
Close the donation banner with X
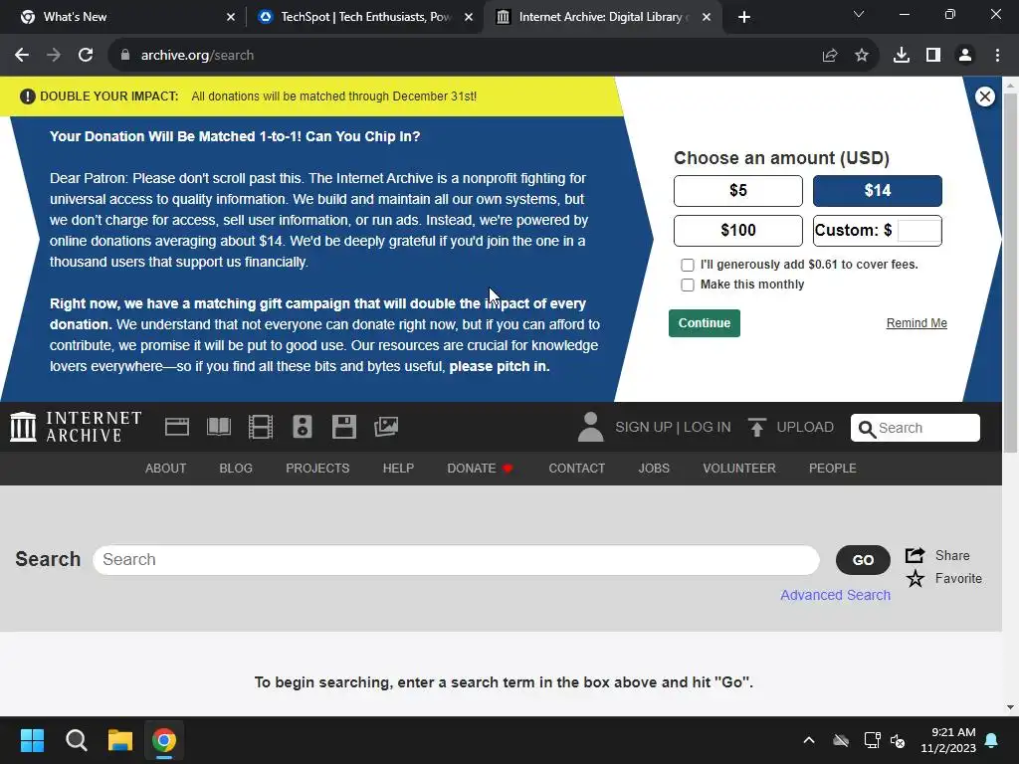click(x=984, y=96)
